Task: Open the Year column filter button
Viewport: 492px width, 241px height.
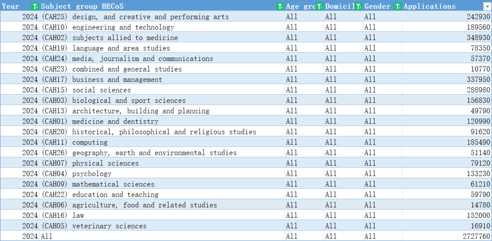Action: coord(35,6)
